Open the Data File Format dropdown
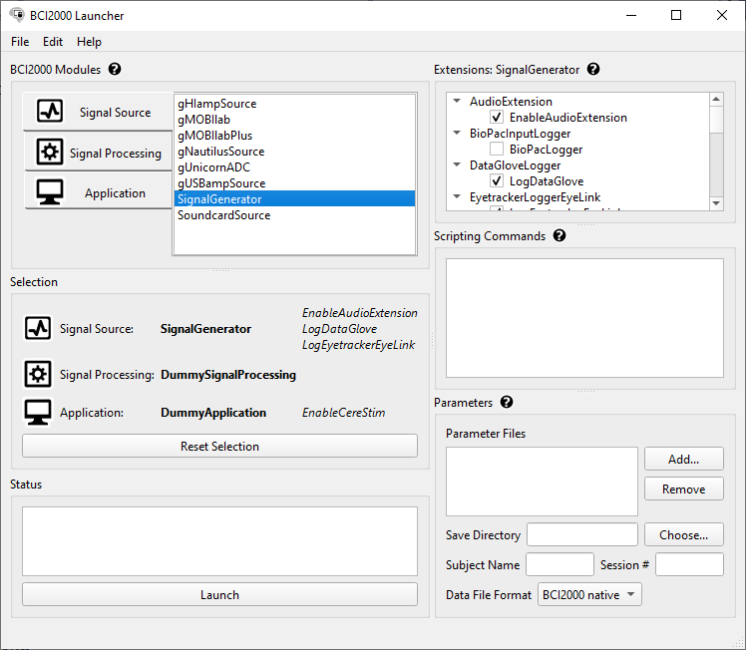This screenshot has width=746, height=650. point(589,594)
